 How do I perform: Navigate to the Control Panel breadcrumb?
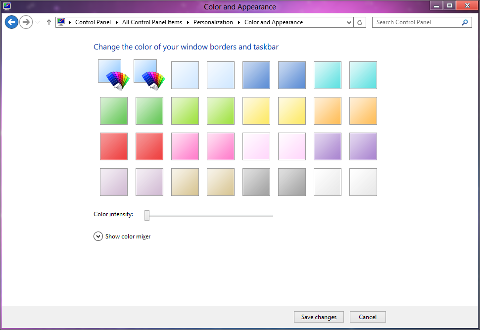click(x=93, y=22)
